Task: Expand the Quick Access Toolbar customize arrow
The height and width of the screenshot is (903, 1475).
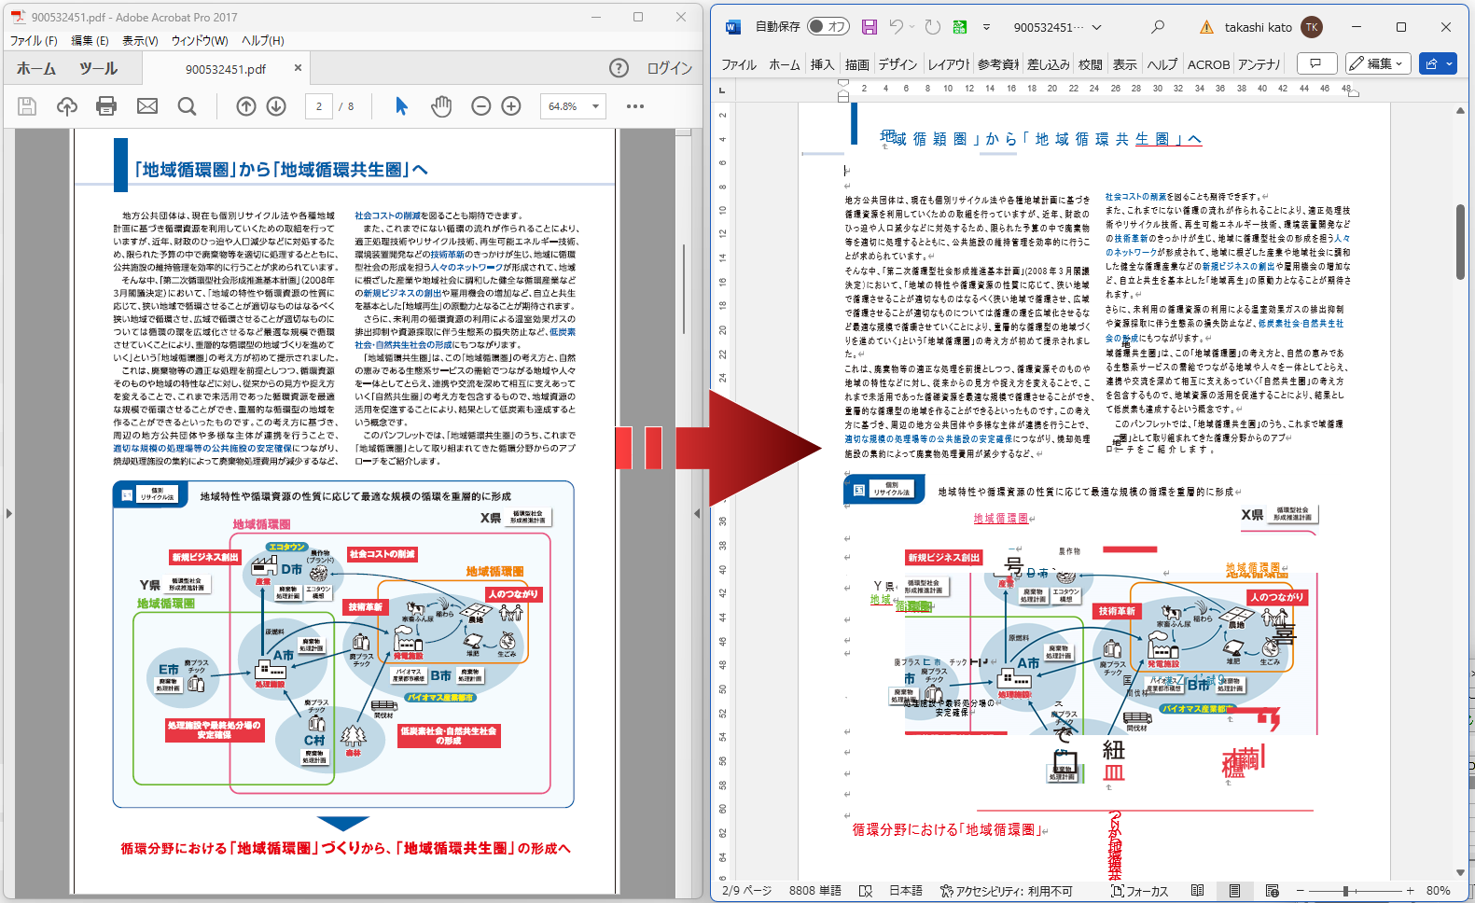Action: 986,27
